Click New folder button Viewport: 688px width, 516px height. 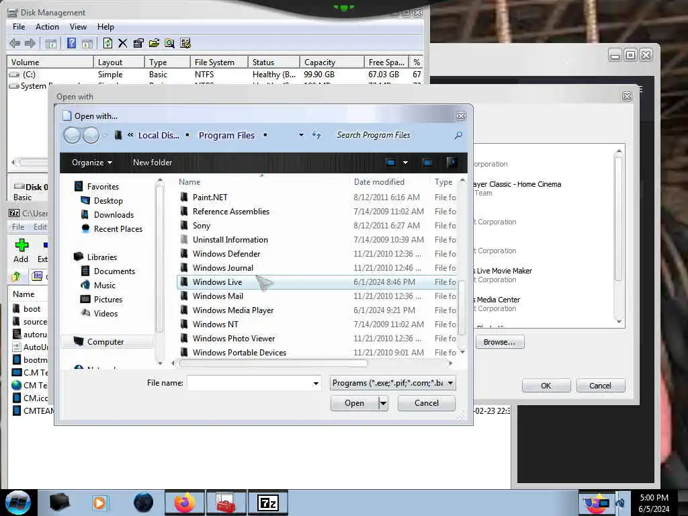pyautogui.click(x=153, y=163)
